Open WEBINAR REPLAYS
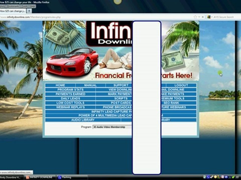The width and height of the screenshot is (241, 180). pos(70,107)
